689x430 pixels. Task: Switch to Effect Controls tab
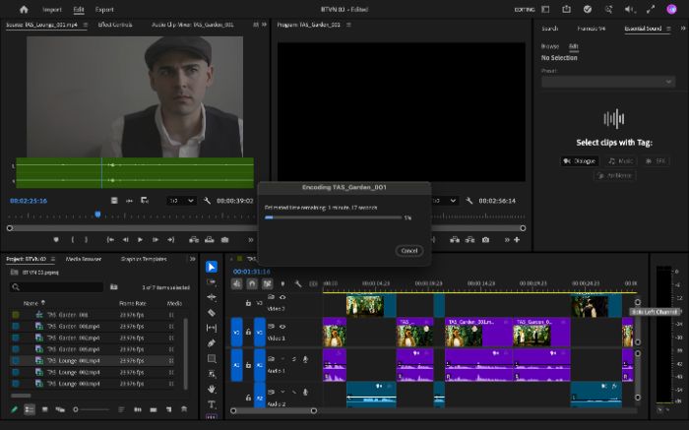pos(115,25)
